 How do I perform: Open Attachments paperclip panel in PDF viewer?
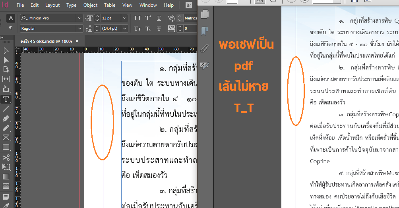coord(205,48)
